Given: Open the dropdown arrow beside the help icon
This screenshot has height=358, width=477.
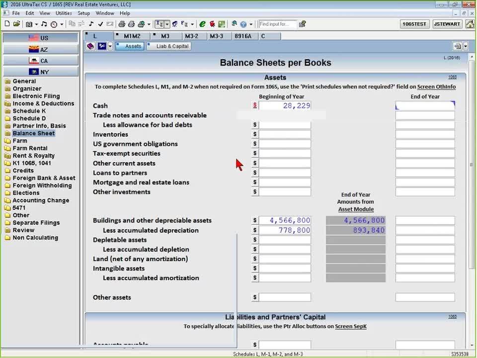Looking at the screenshot, I should click(x=251, y=24).
